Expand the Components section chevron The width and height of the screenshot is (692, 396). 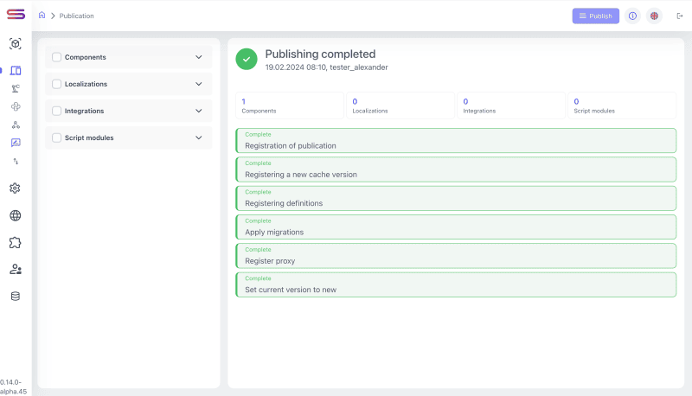tap(199, 57)
